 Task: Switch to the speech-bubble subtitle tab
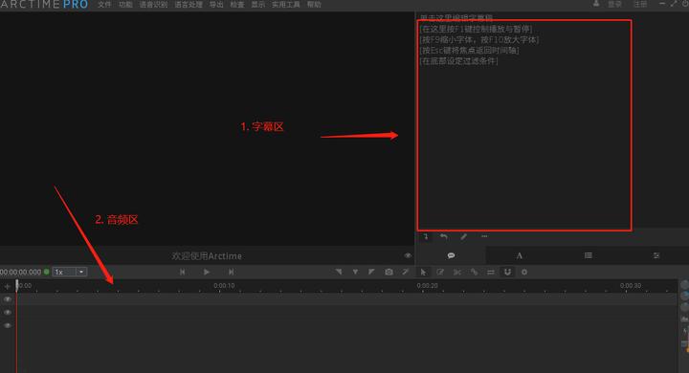click(451, 255)
